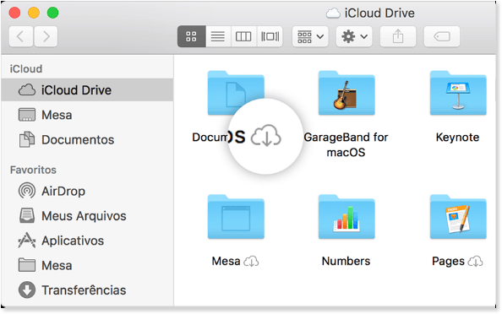Select the Documents folder icon
502x314 pixels.
click(x=236, y=93)
